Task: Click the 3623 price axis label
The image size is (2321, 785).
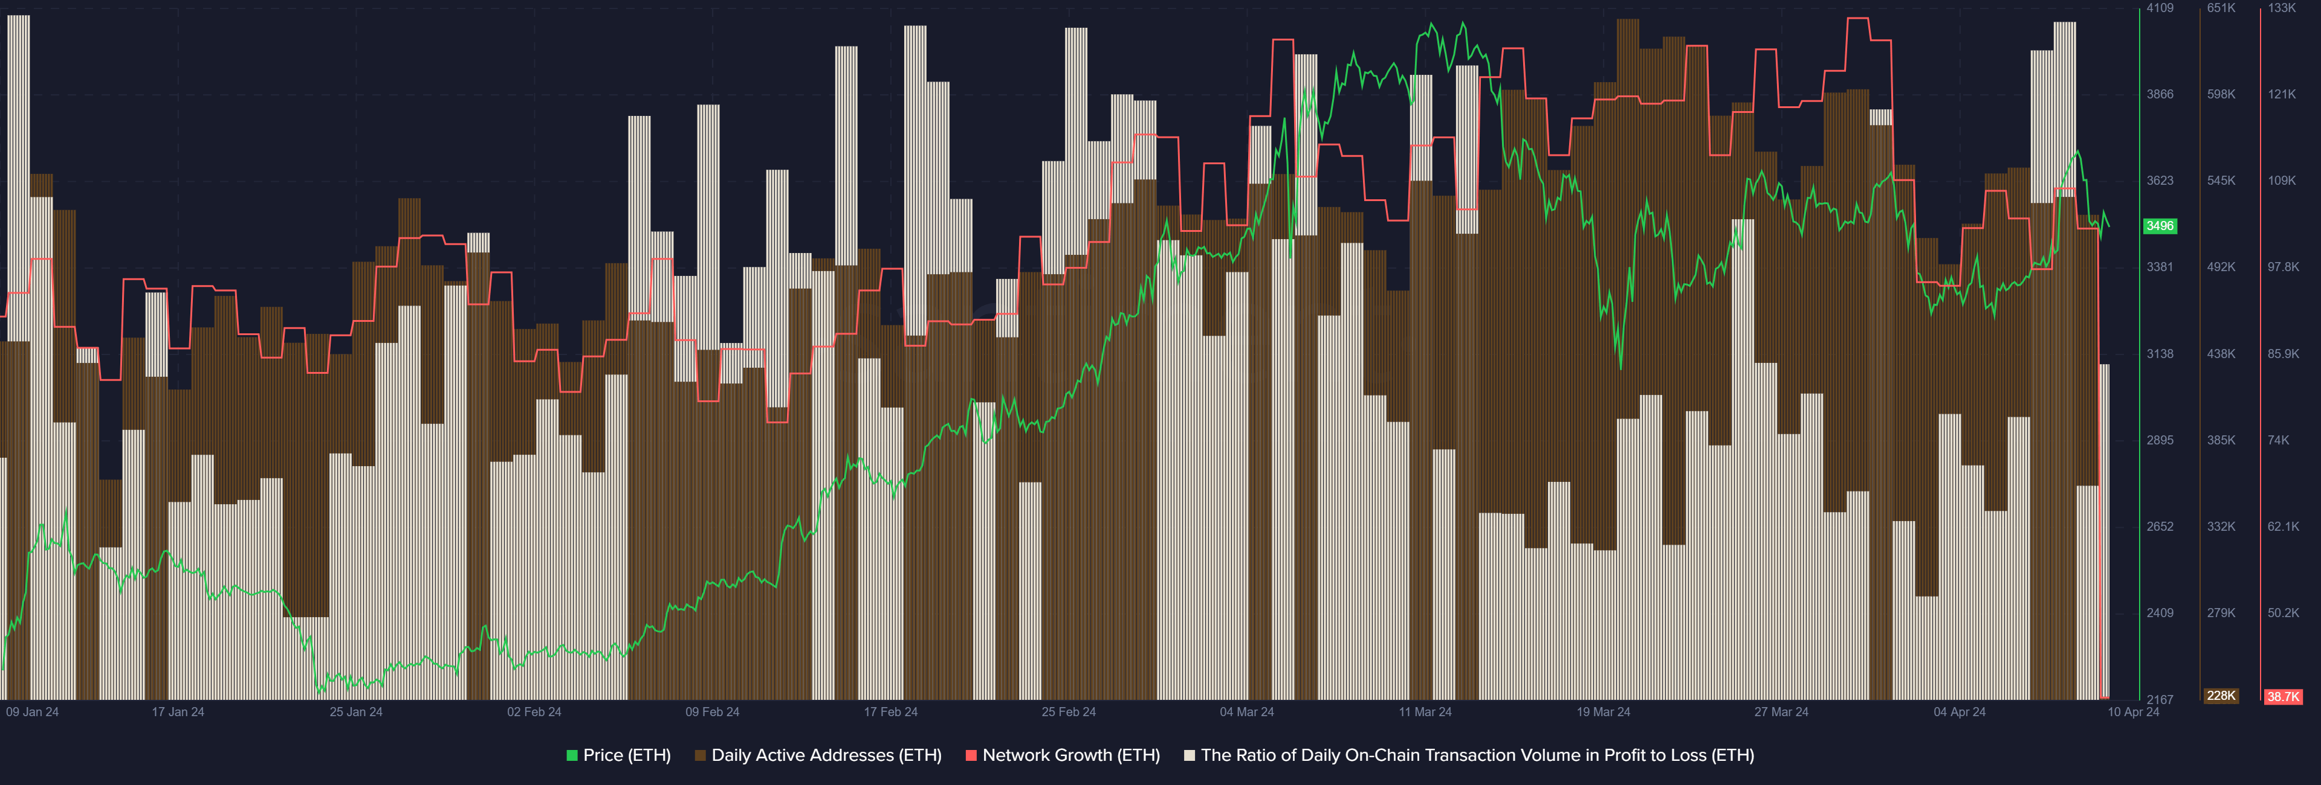Action: [x=2160, y=181]
